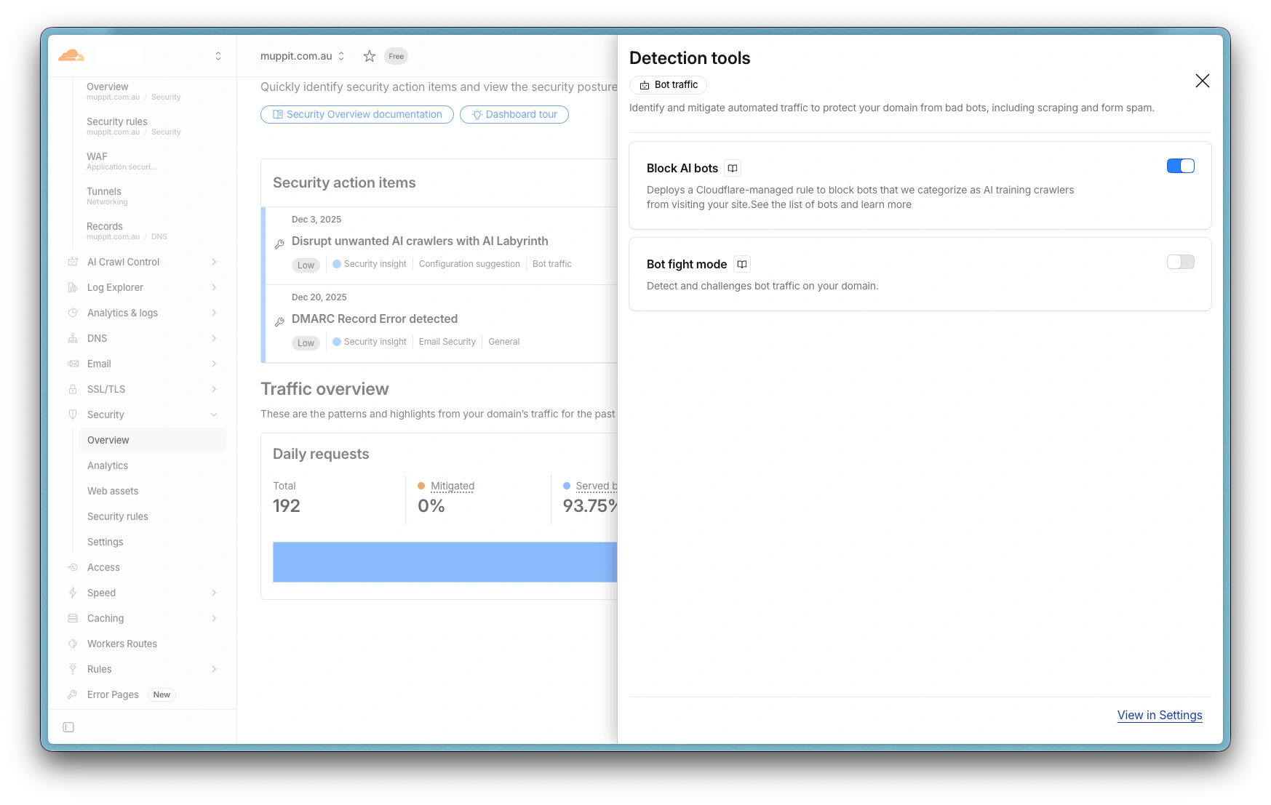The image size is (1271, 805).
Task: Expand the AI Crawl Control menu
Action: 214,262
